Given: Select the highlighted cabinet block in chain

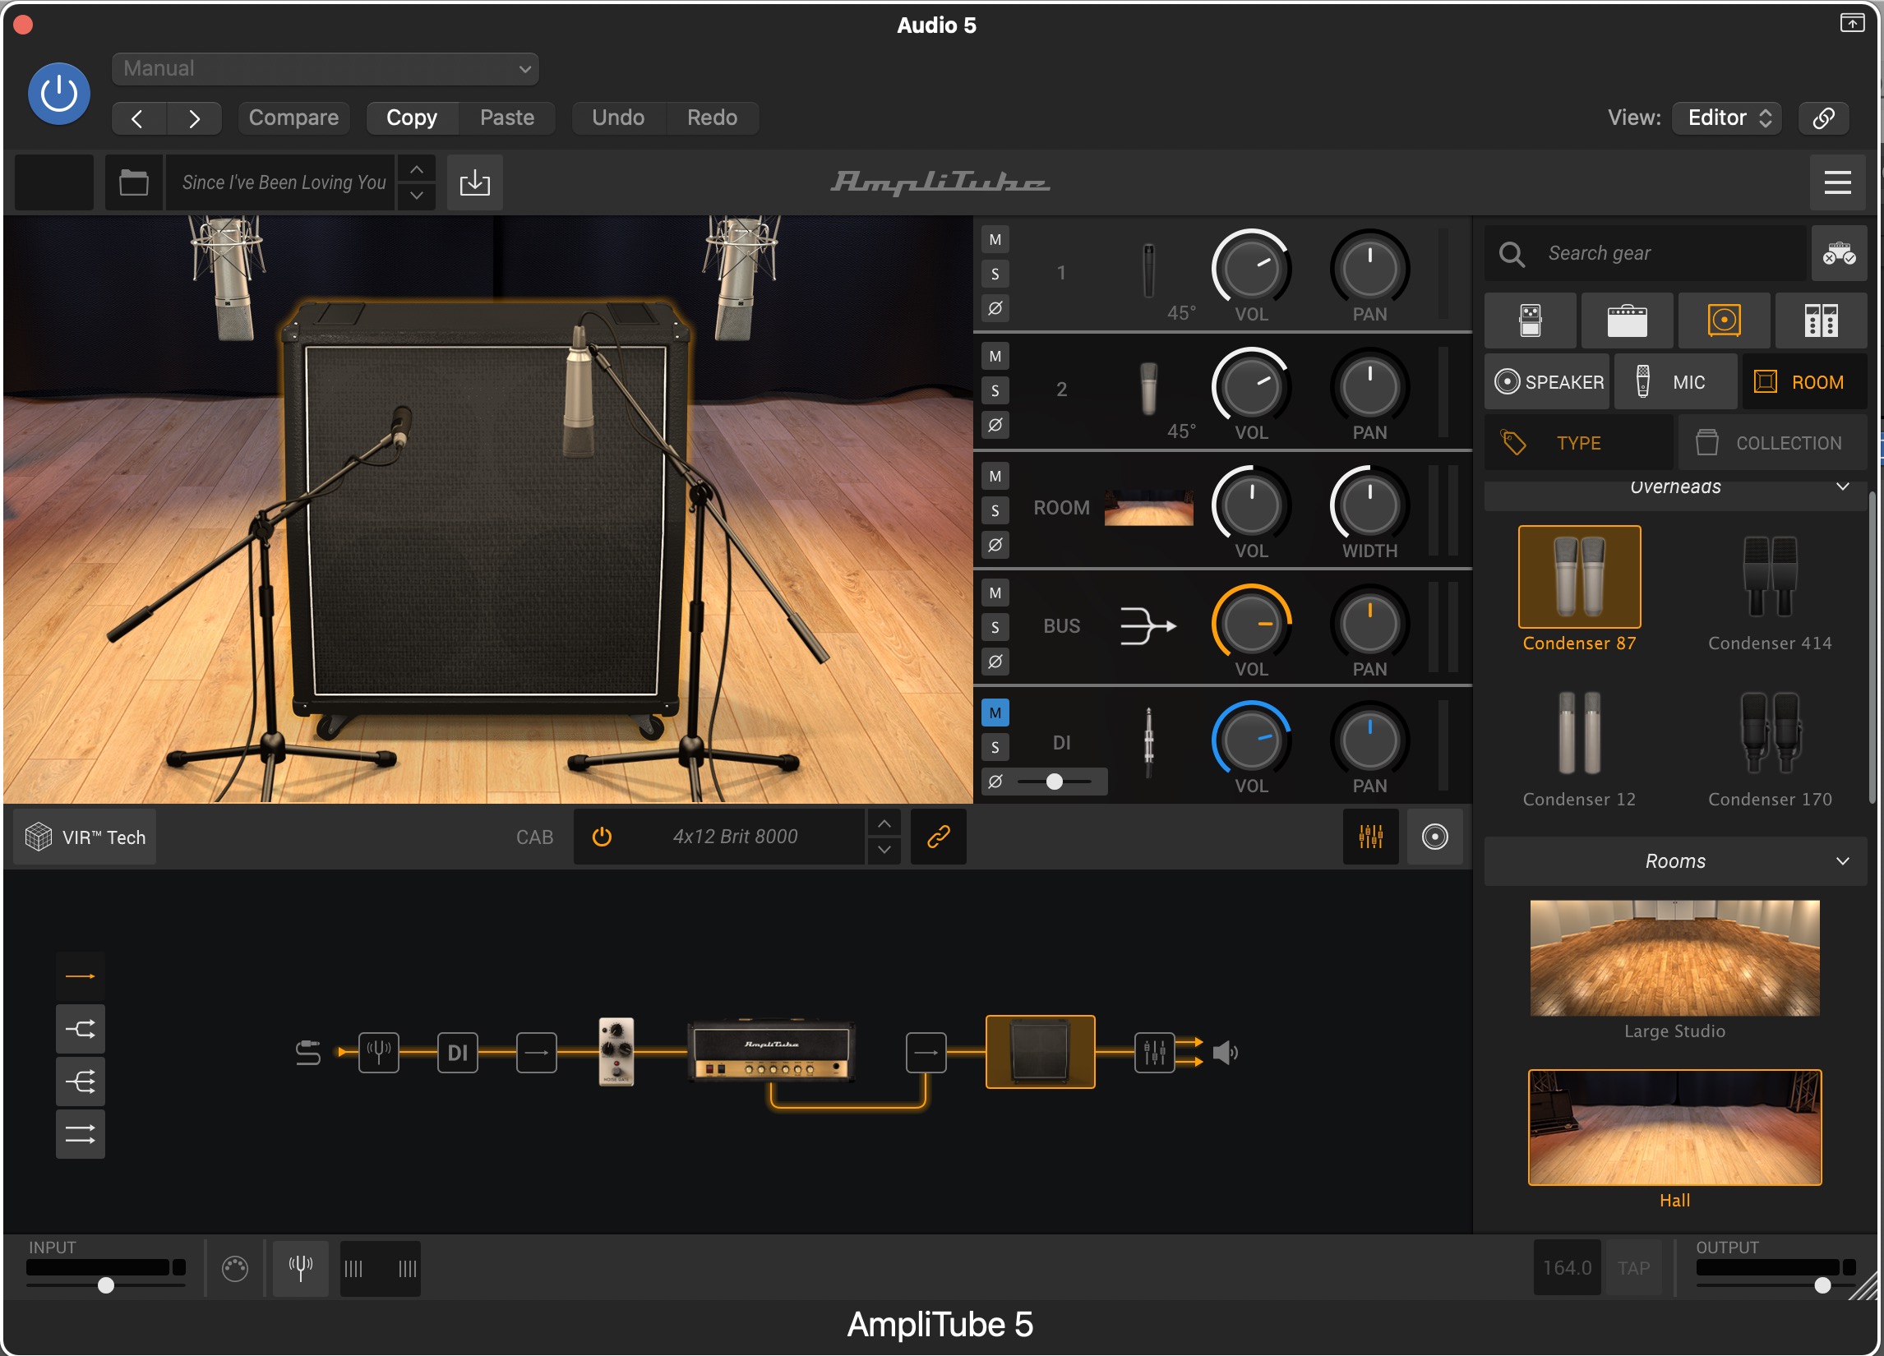Looking at the screenshot, I should 1040,1051.
